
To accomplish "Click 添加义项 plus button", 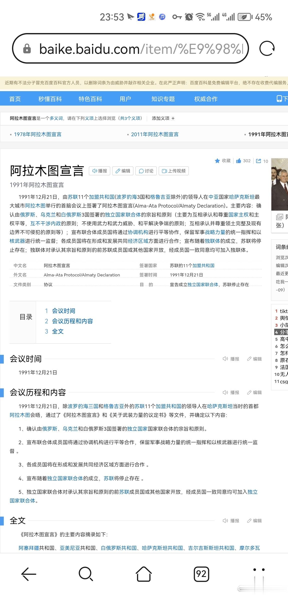I will pyautogui.click(x=173, y=118).
